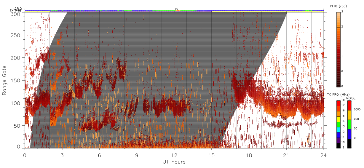
Task: Click the purple 10–11 MHz TX FRQ swatch
Action: point(338,140)
